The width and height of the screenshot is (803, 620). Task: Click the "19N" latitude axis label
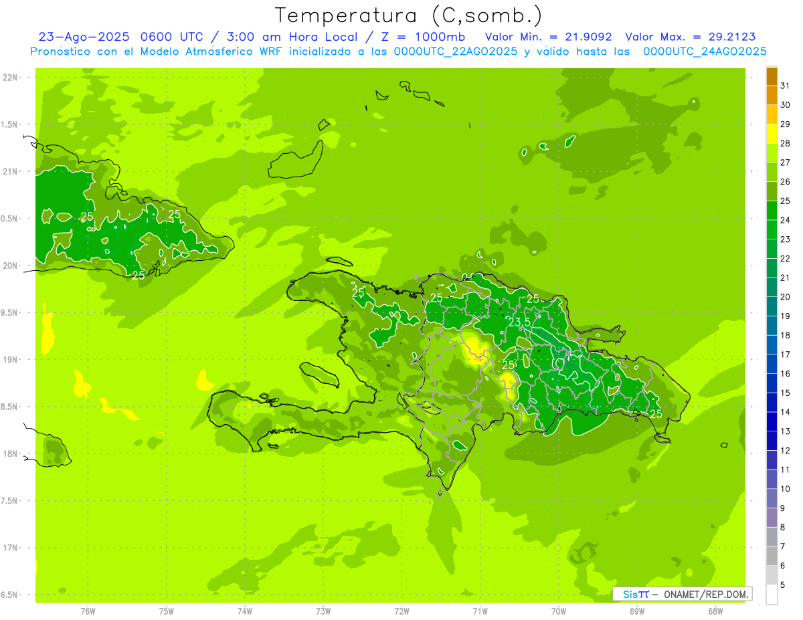pyautogui.click(x=9, y=360)
